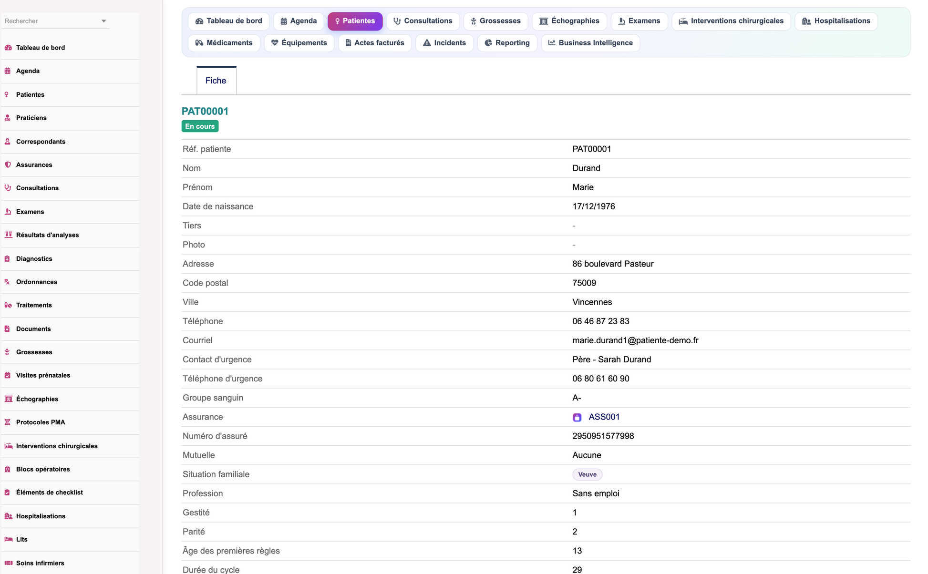928x574 pixels.
Task: Open the Médicaments top menu button
Action: (x=224, y=43)
